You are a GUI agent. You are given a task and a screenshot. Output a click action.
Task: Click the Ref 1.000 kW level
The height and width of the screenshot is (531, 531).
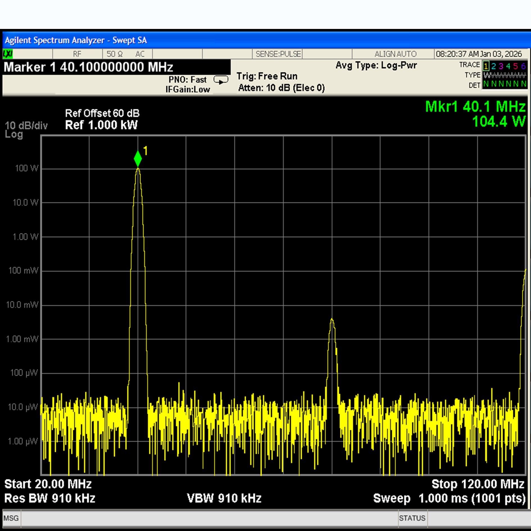point(101,125)
